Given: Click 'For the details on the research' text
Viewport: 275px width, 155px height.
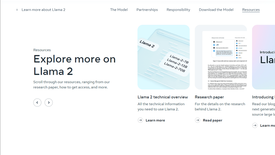Looking at the screenshot, I should [x=220, y=107].
